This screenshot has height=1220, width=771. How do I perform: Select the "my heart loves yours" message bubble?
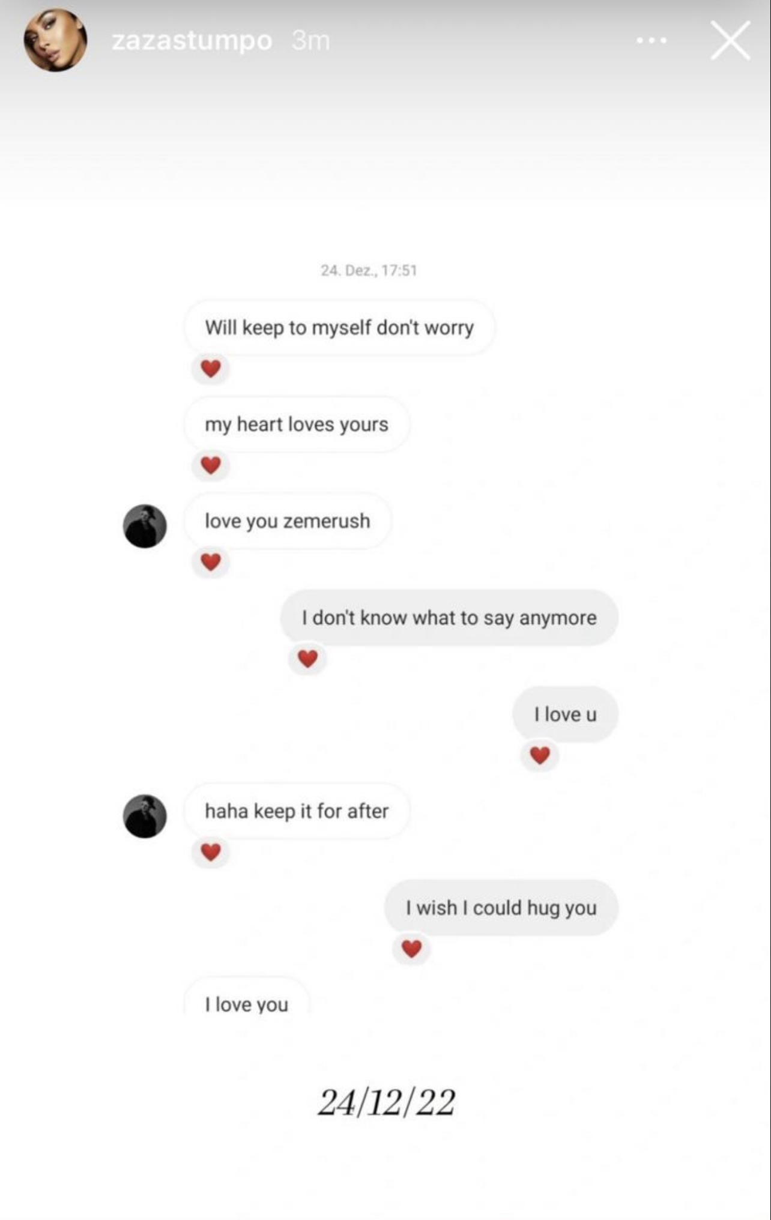297,424
